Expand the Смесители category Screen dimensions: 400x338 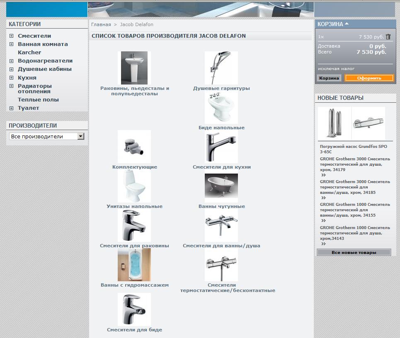[12, 36]
